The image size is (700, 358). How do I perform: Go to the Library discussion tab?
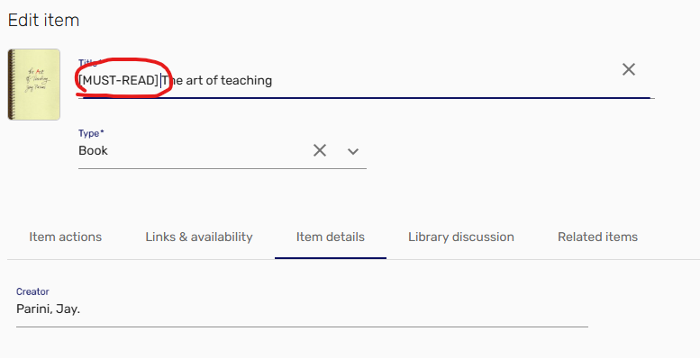tap(461, 237)
